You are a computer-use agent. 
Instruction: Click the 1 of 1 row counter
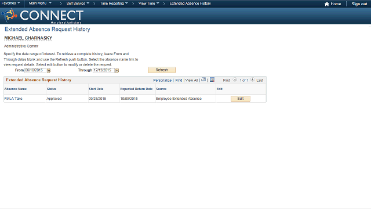coord(243,80)
